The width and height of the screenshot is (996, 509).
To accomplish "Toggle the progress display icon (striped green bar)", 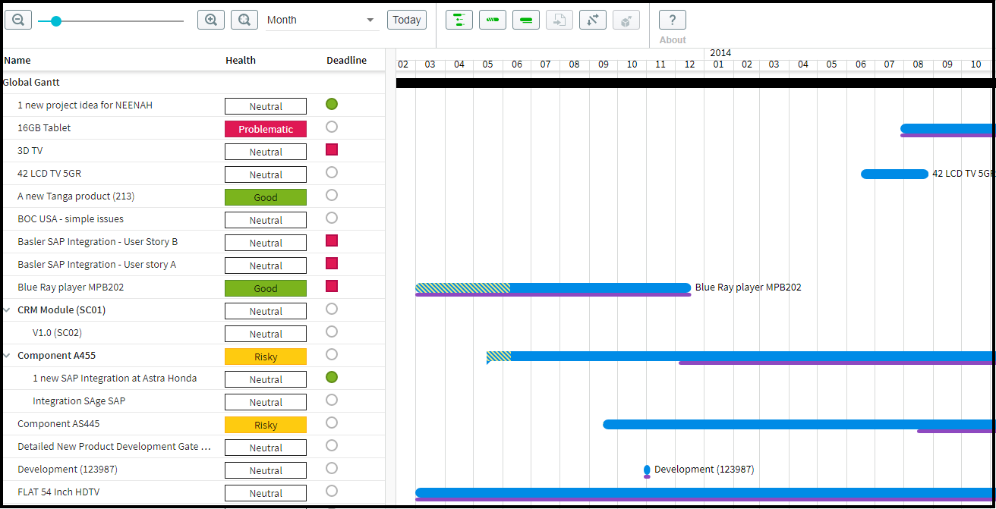I will (x=492, y=19).
